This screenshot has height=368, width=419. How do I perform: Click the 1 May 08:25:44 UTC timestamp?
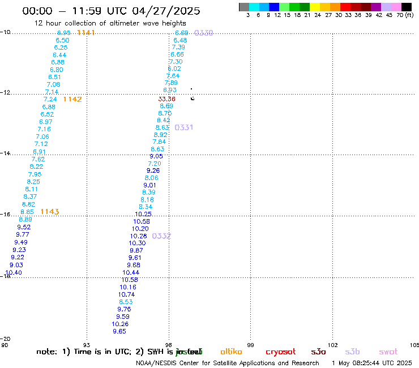(x=372, y=363)
